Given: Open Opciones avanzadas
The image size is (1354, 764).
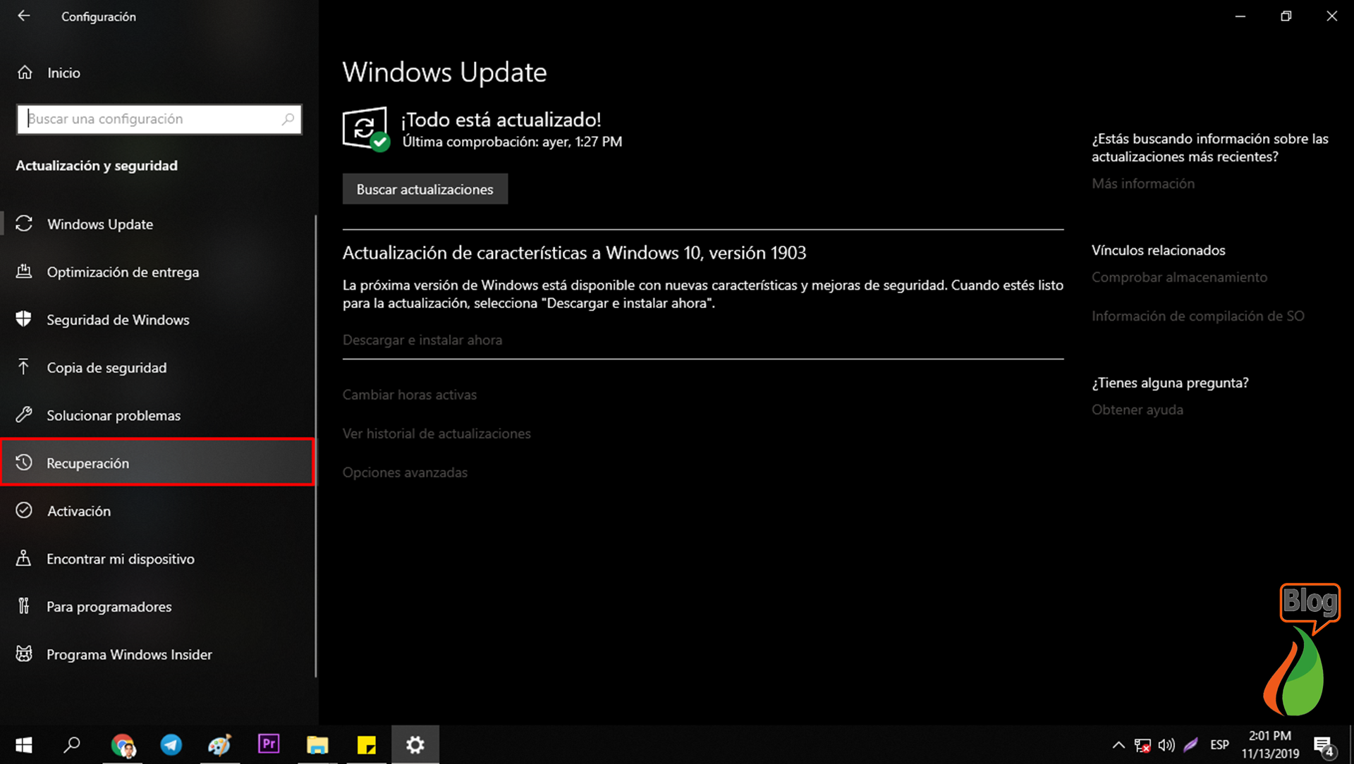Looking at the screenshot, I should [x=405, y=472].
